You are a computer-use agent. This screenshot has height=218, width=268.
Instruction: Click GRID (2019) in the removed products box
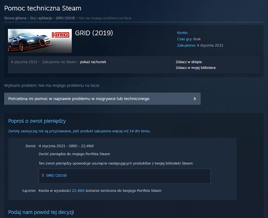57,175
